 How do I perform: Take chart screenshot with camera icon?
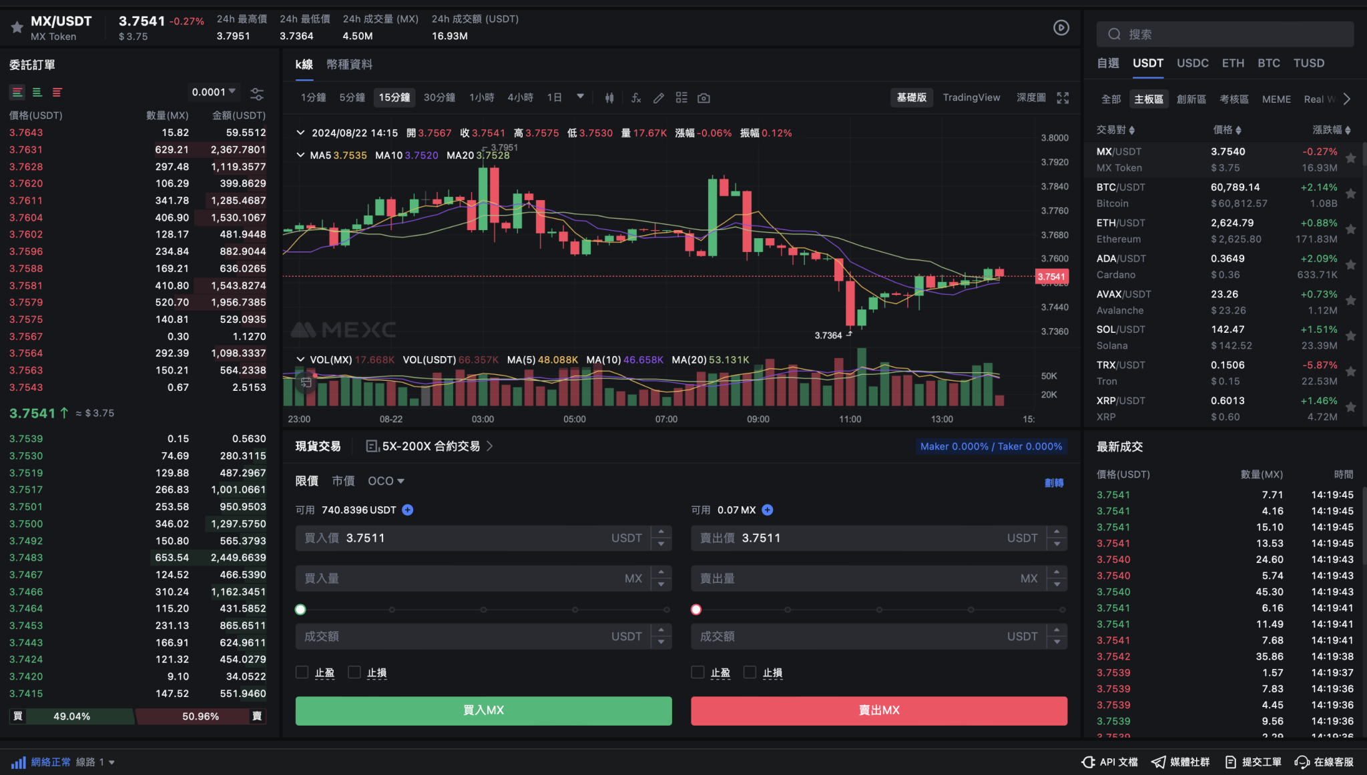pyautogui.click(x=704, y=98)
